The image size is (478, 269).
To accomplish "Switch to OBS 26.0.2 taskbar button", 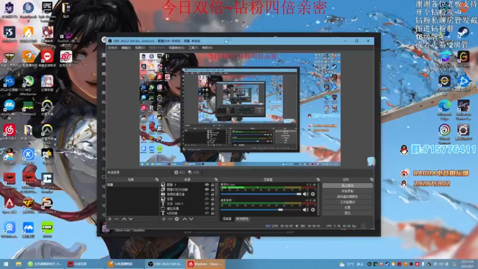I will pos(166,264).
